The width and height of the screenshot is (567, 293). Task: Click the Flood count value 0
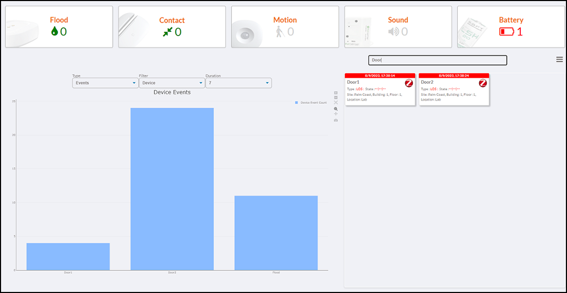pyautogui.click(x=64, y=32)
